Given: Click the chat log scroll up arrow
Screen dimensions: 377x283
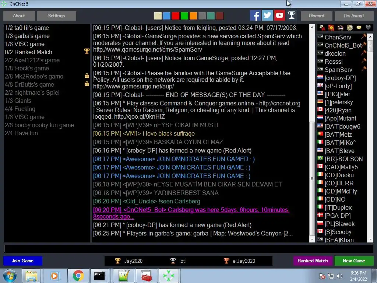Looking at the screenshot, I should pyautogui.click(x=312, y=27).
